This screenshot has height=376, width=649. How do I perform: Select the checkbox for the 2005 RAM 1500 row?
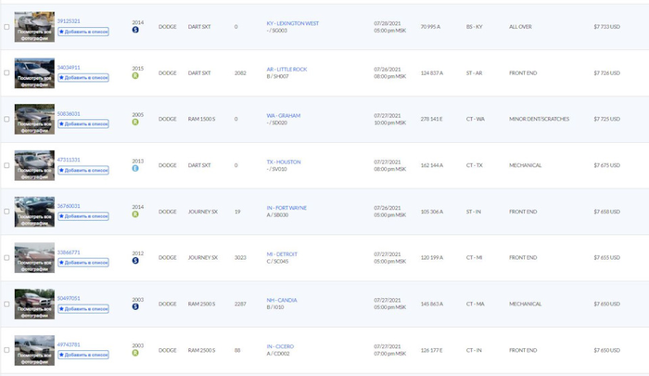click(6, 119)
